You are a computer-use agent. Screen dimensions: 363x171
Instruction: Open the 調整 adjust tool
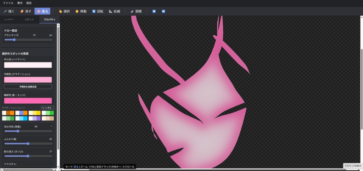pos(136,11)
